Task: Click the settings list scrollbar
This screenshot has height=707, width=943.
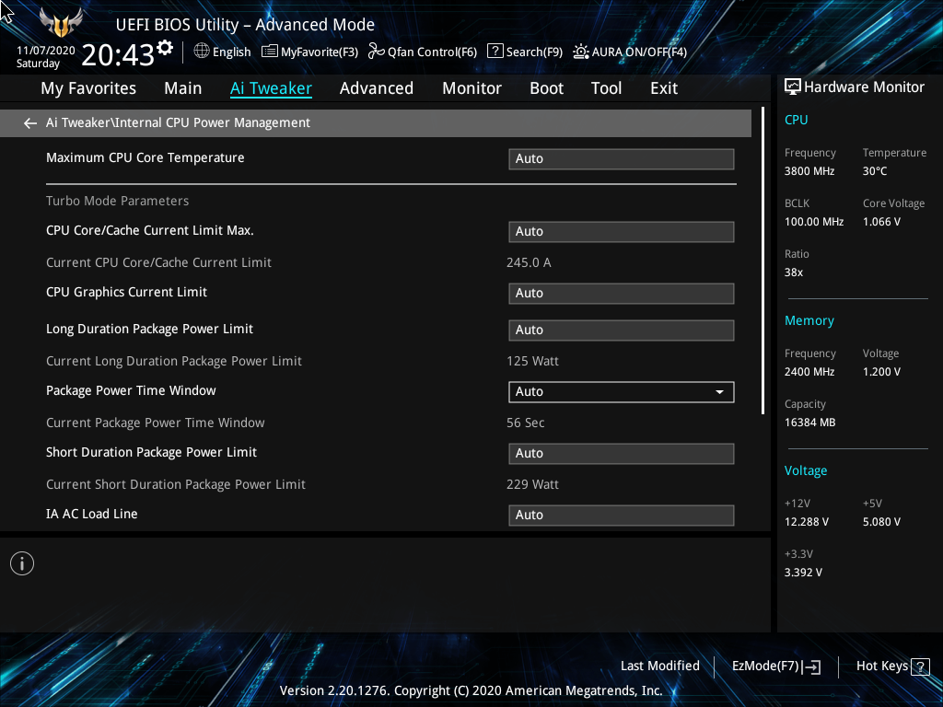Action: [x=763, y=261]
